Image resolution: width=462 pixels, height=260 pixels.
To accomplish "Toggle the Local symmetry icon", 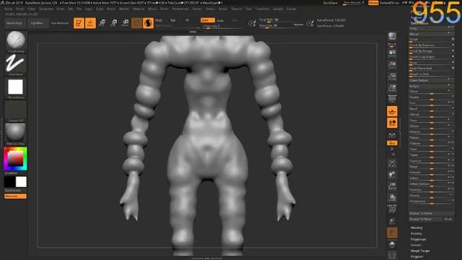I will [392, 123].
